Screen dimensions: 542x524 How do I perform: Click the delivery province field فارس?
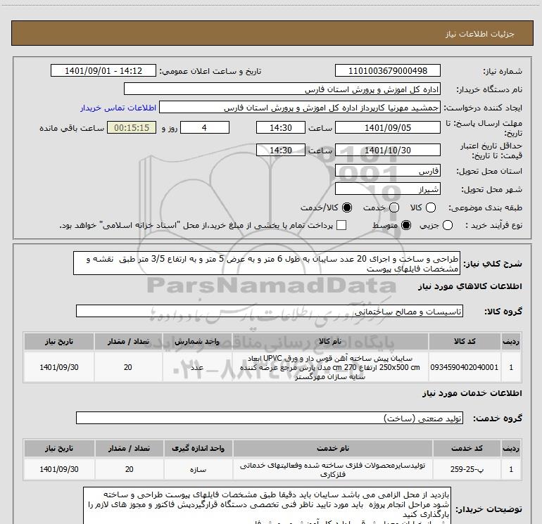coord(387,171)
